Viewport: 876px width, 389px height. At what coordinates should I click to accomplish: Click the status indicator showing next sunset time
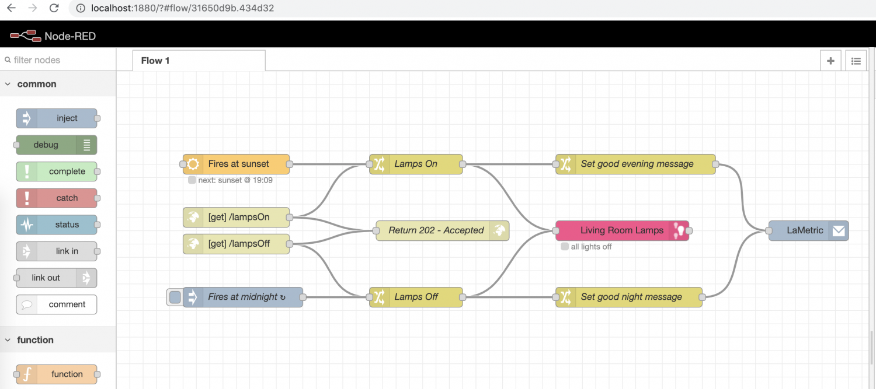[x=192, y=180]
